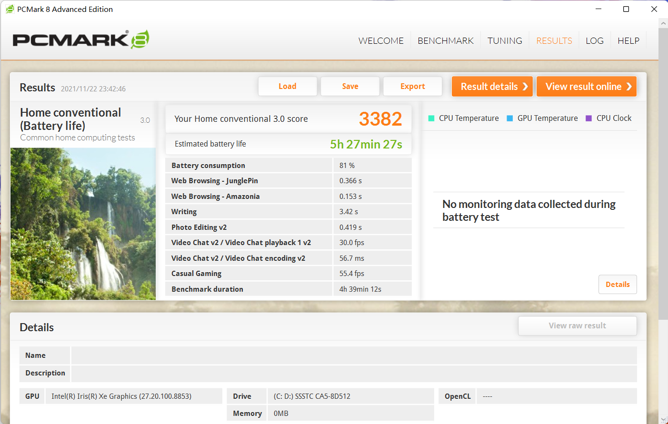Viewport: 668px width, 424px height.
Task: Toggle the CPU Temperature legend swatch
Action: [431, 118]
